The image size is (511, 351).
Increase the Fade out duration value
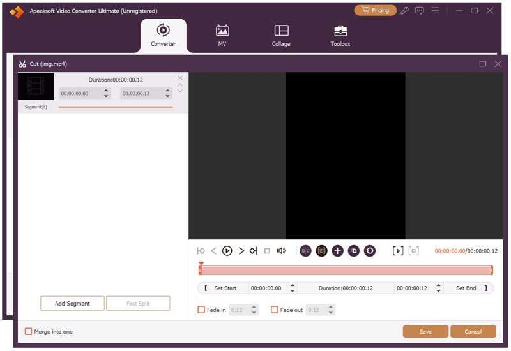331,307
